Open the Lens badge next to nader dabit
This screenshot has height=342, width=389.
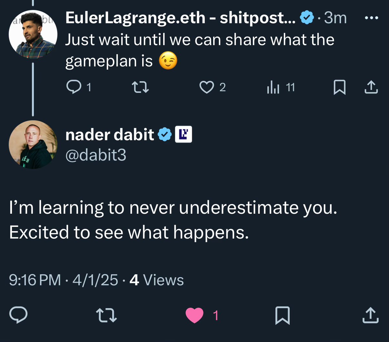click(x=183, y=134)
